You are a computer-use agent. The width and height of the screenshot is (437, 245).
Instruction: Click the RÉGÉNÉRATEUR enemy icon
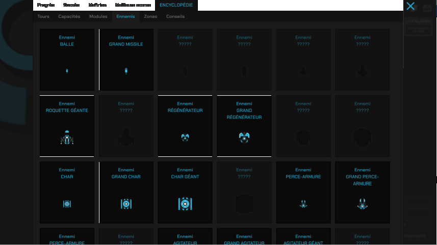pos(185,138)
